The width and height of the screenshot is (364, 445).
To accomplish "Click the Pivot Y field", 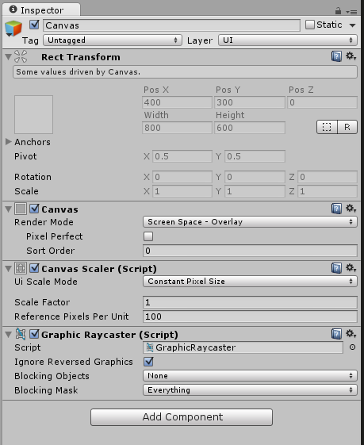I will click(x=255, y=156).
